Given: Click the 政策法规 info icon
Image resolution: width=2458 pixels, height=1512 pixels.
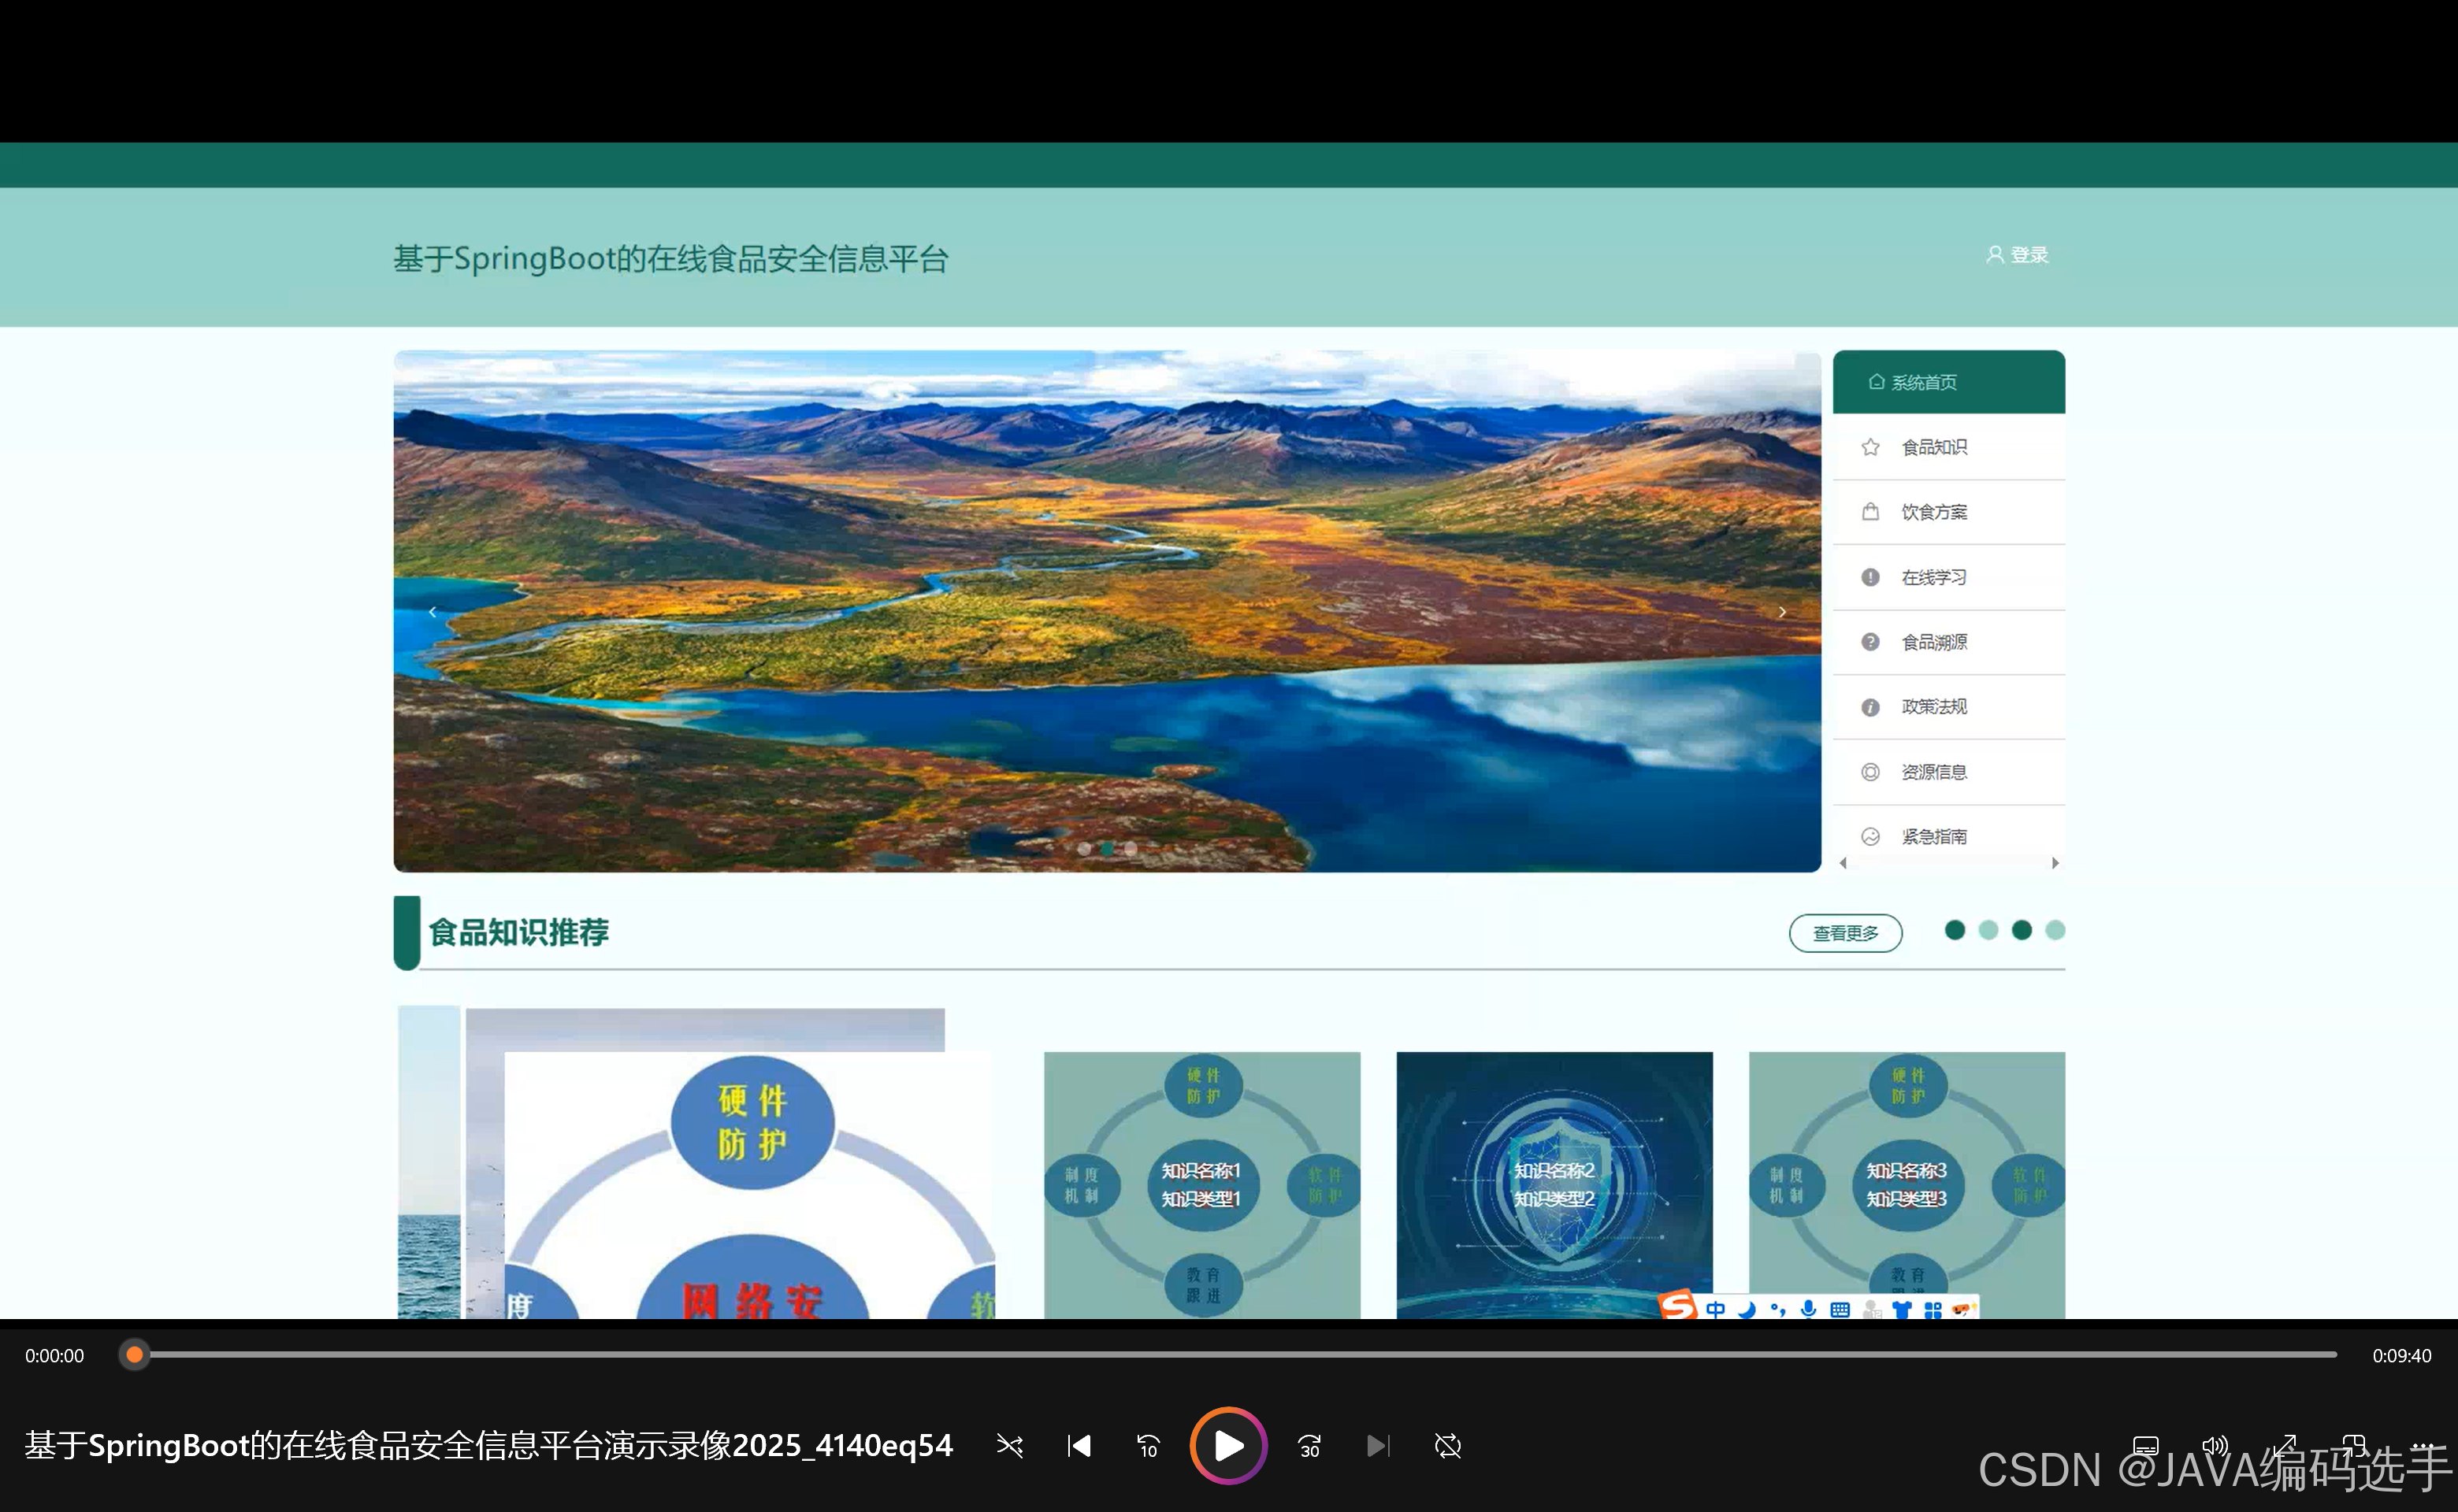Looking at the screenshot, I should pos(1869,707).
